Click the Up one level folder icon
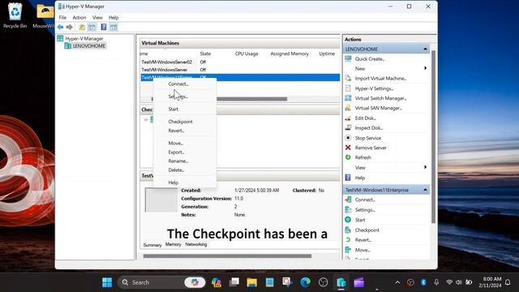 pyautogui.click(x=82, y=27)
